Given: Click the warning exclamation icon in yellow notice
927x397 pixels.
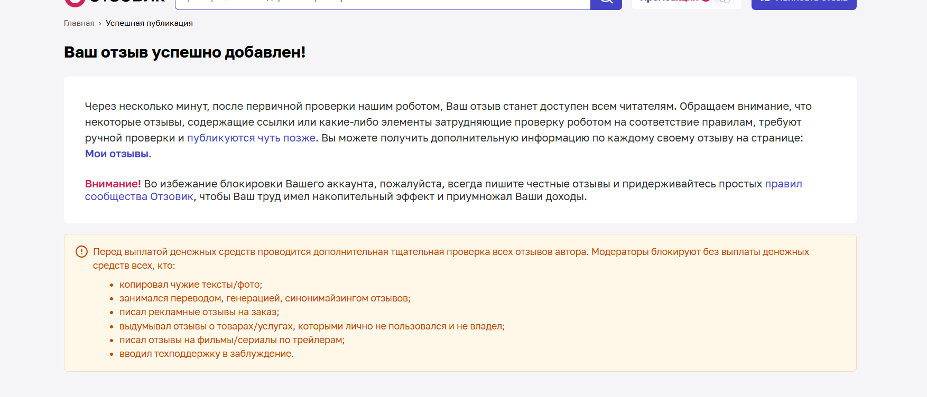Looking at the screenshot, I should coord(81,252).
